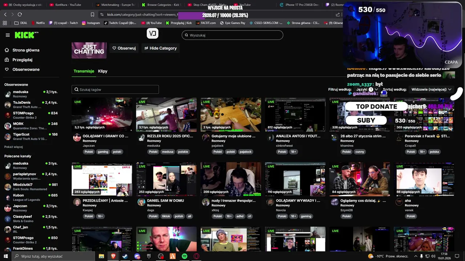465x261 pixels.
Task: Open followed channel TigerScot in the sidebar
Action: (x=31, y=136)
